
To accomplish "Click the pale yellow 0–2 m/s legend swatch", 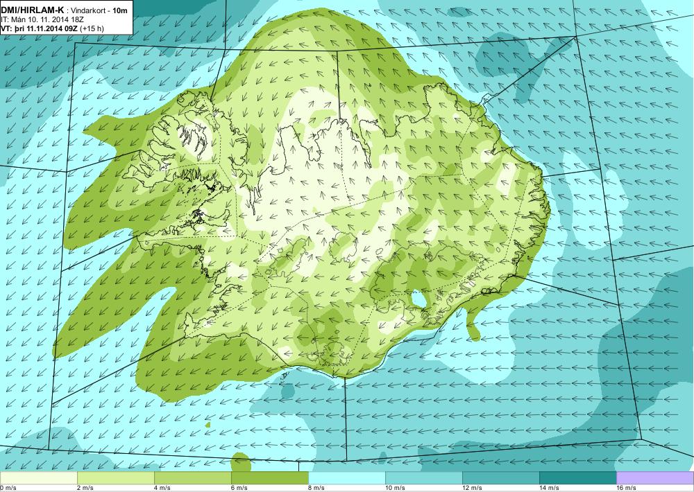I will (x=38, y=478).
